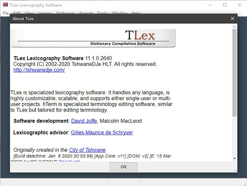This screenshot has width=247, height=186.
Task: Visit the tshwanedje.com website link
Action: [x=39, y=70]
